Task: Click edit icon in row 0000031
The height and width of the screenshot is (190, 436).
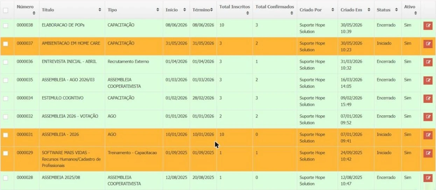Action: point(428,135)
